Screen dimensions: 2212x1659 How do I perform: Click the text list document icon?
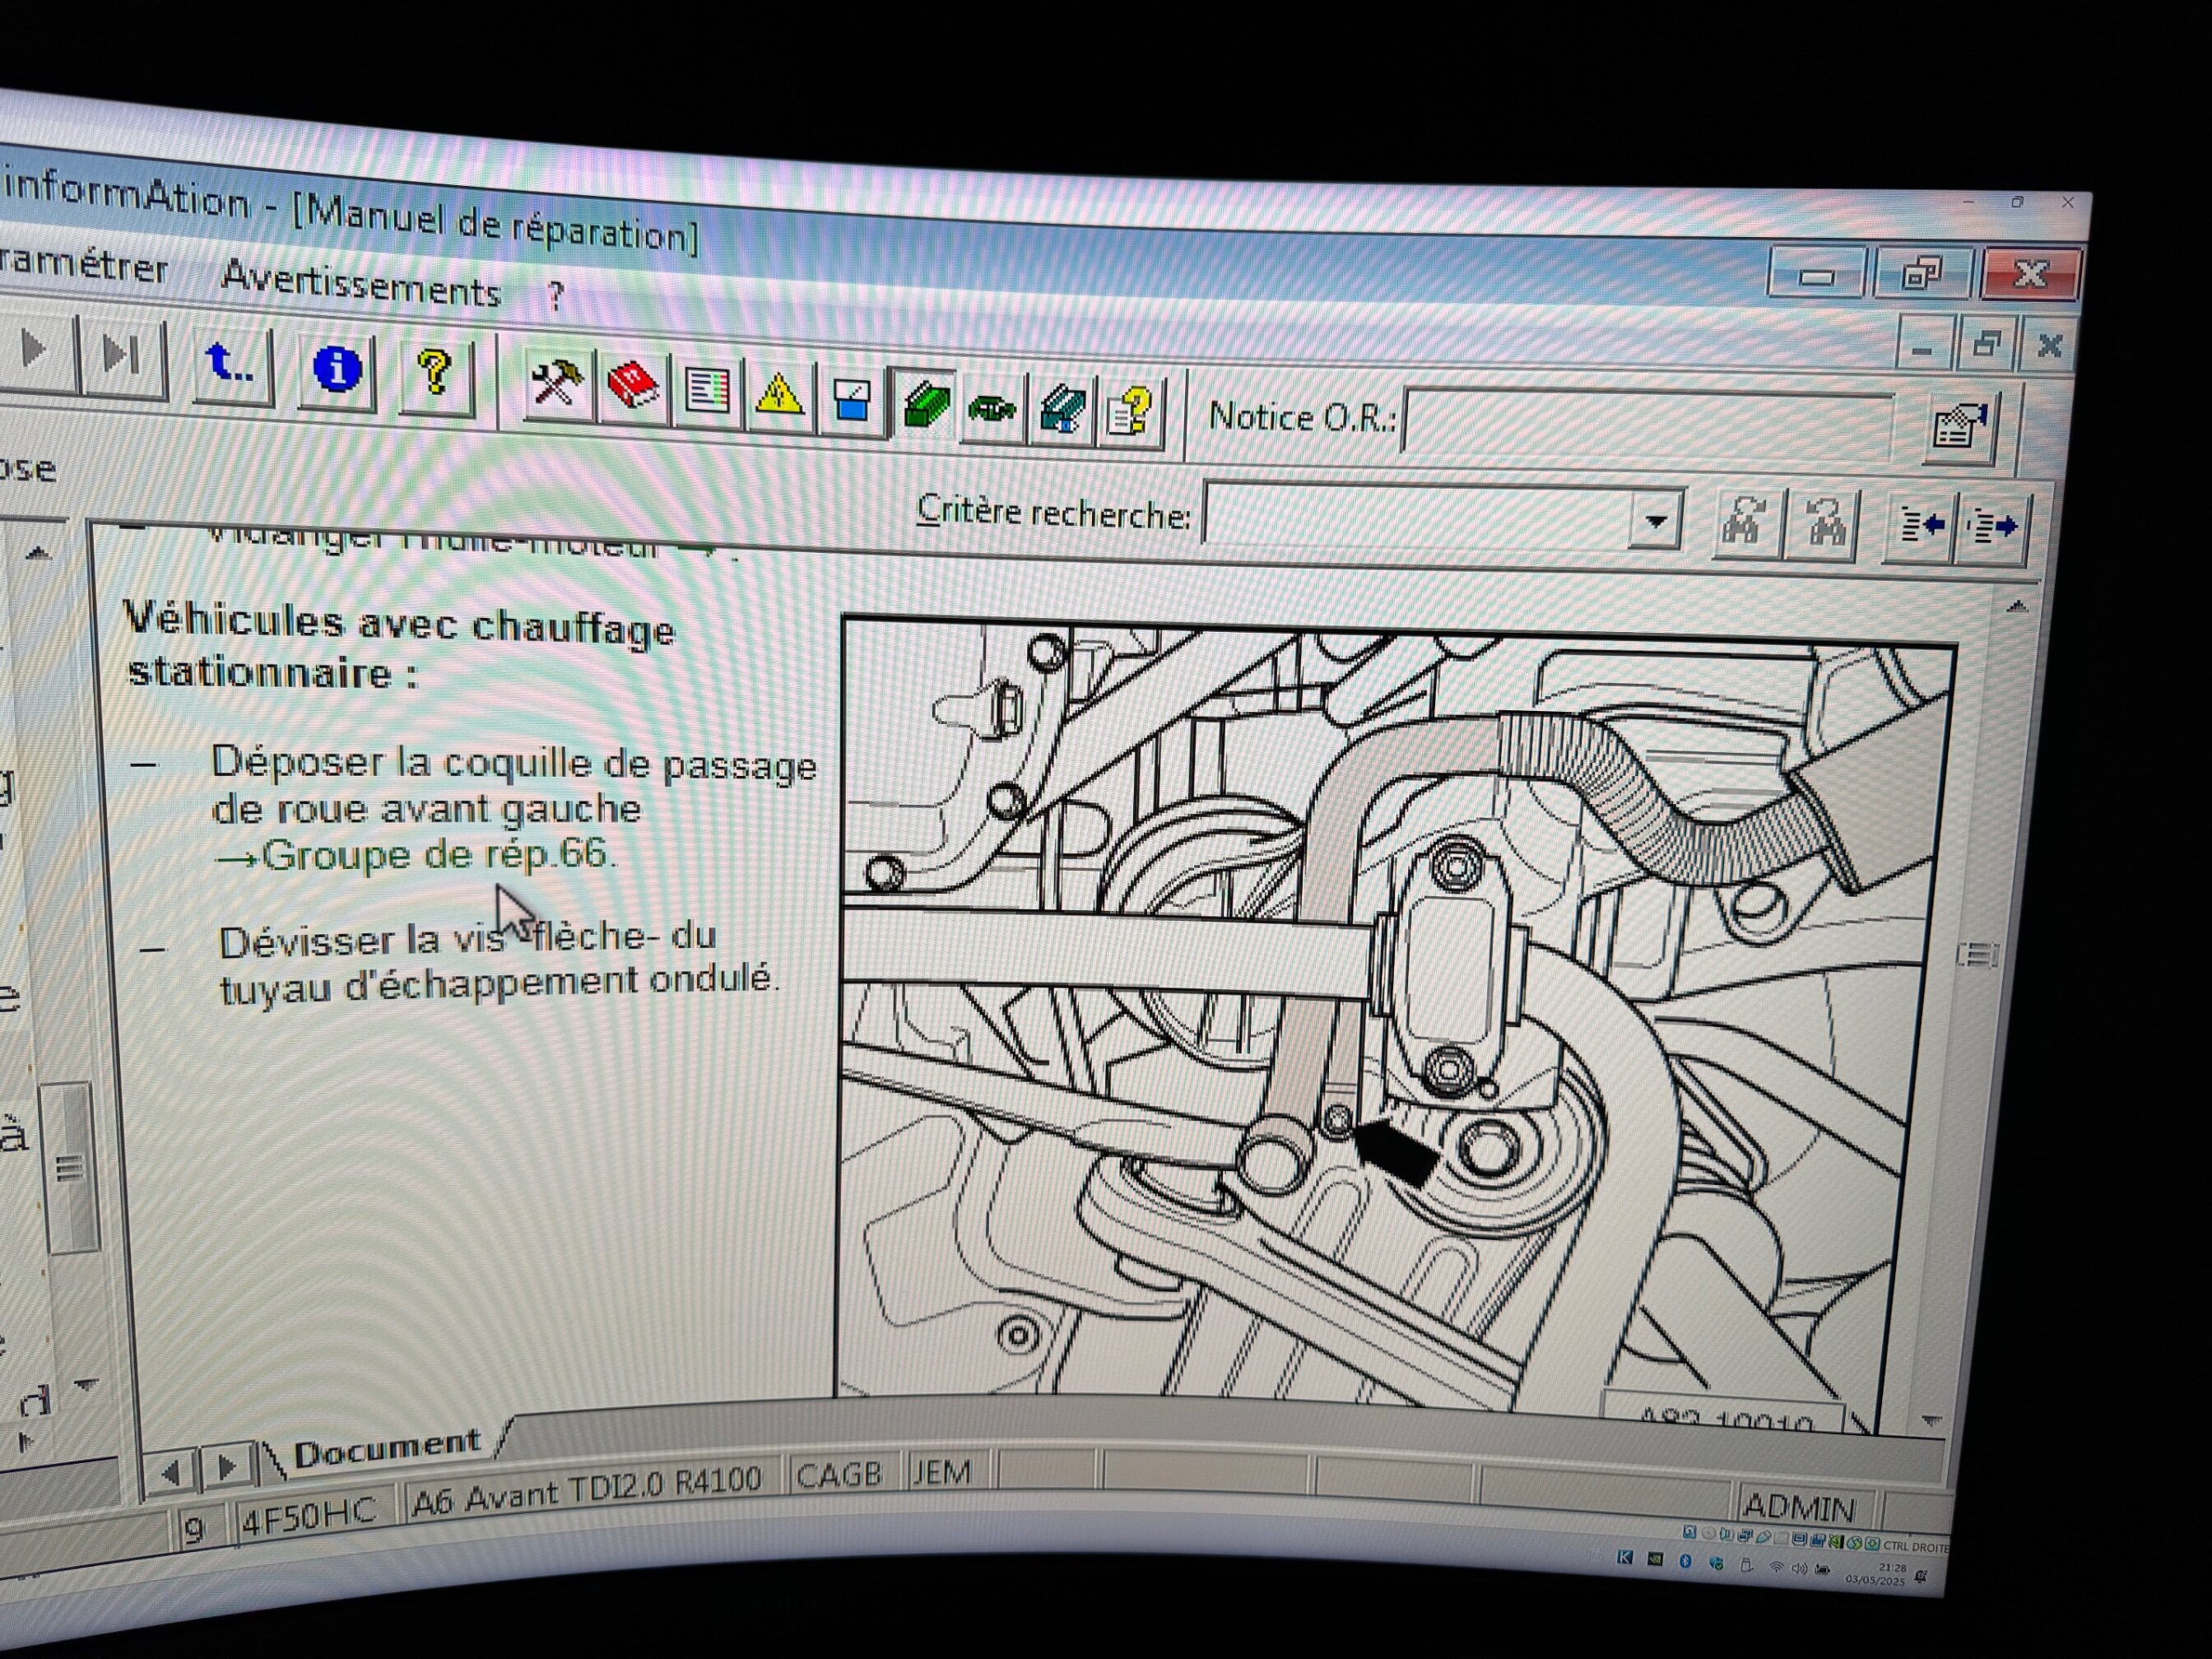(707, 392)
